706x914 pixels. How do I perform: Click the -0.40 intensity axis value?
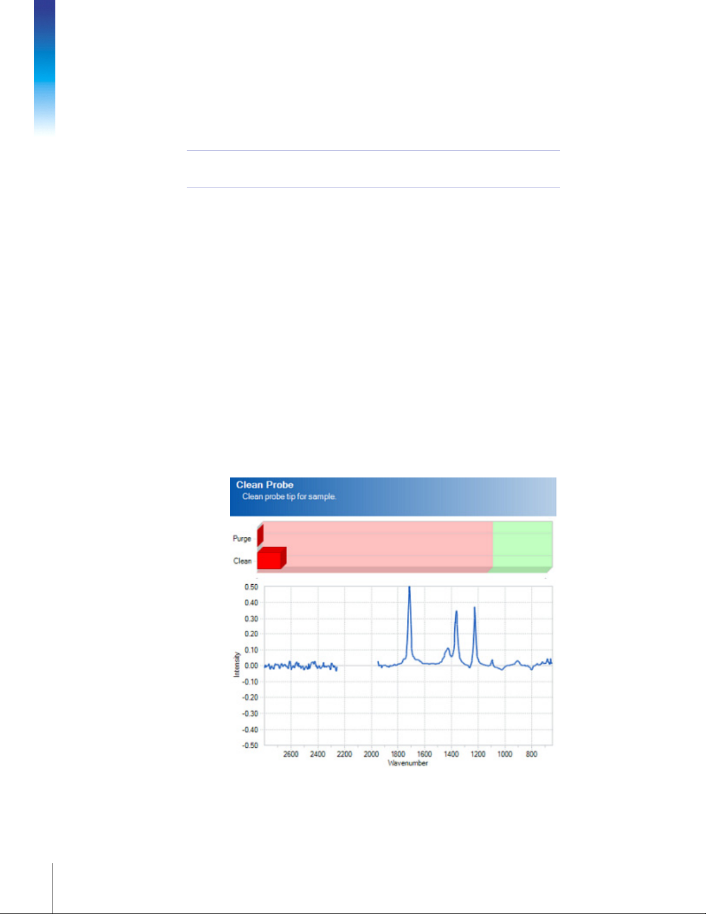[x=250, y=729]
